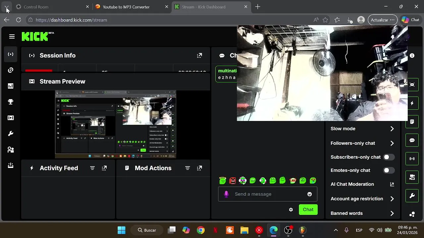Open browser downloads icon
Viewport: 424px width, 238px height.
point(349,20)
